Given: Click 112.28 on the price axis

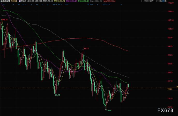Looking at the screenshot, I should [170, 3].
